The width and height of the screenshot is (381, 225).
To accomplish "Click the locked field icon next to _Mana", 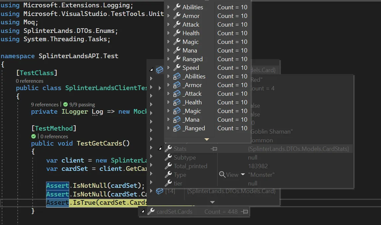I will click(x=177, y=120).
